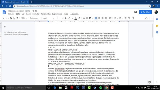Open the zoom level dropdown
Viewport: 160px width, 90px height.
(24, 18)
